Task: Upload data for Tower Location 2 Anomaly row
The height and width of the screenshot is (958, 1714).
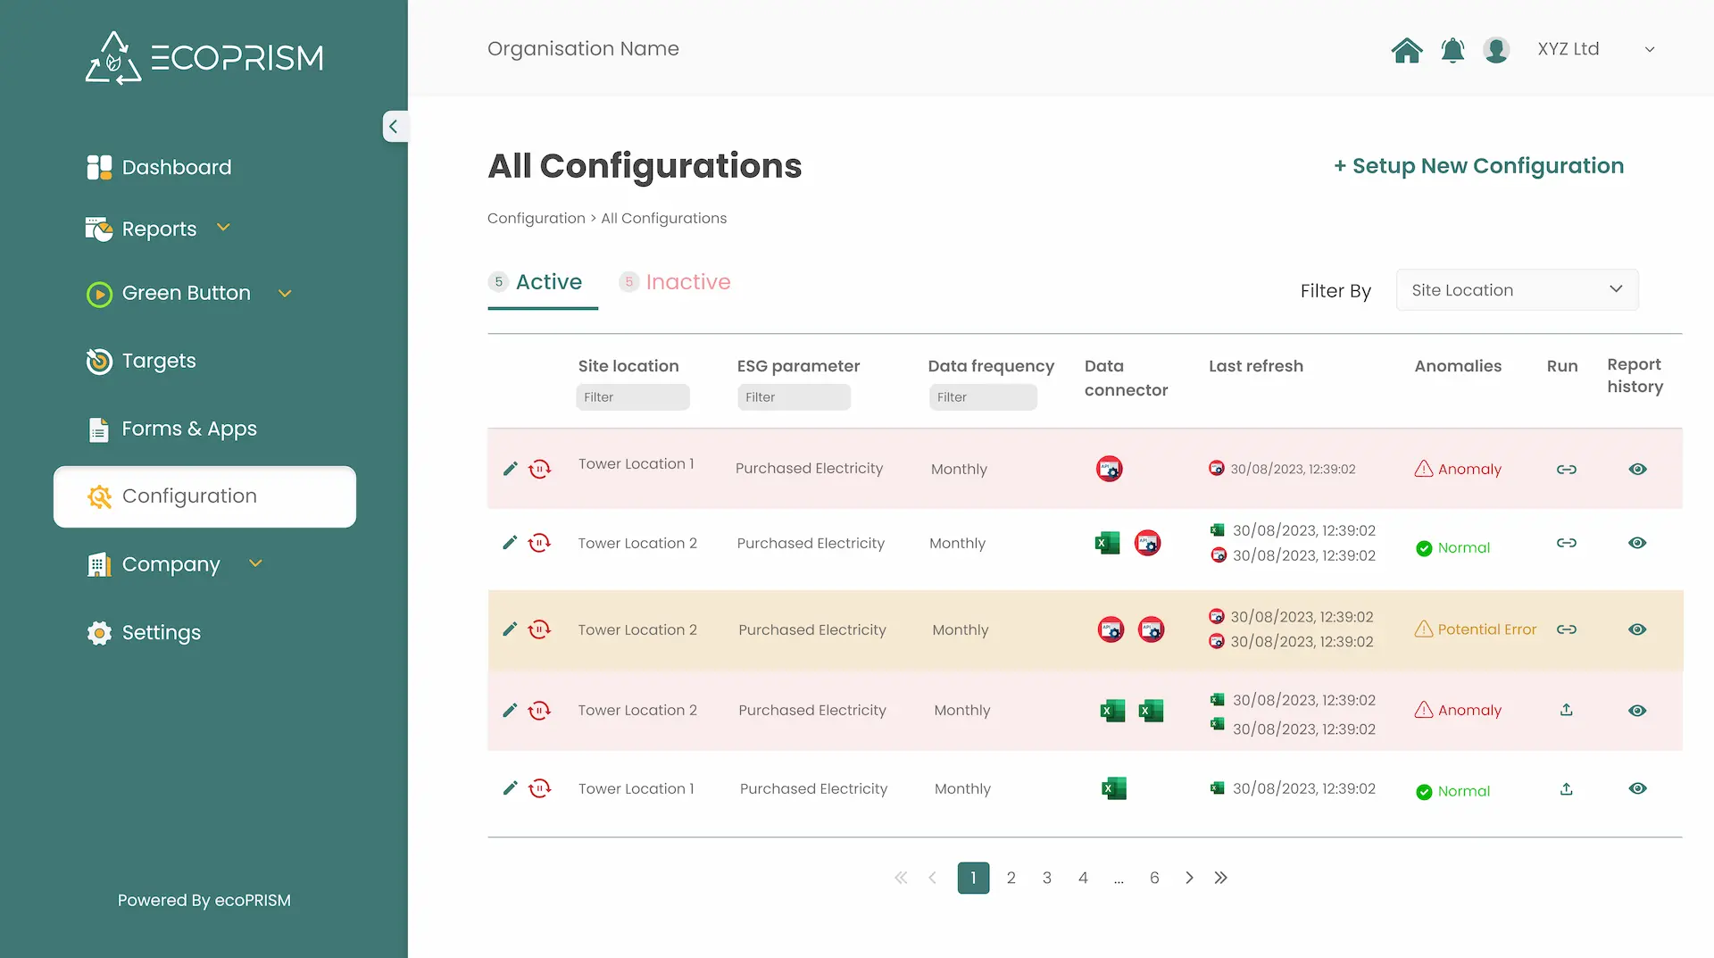Action: pos(1566,710)
